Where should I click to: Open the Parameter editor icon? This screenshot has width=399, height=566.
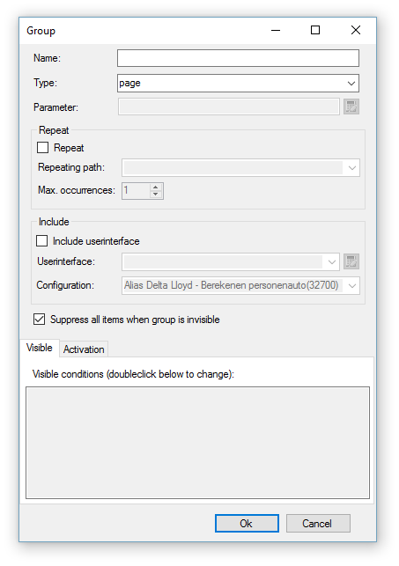(x=351, y=107)
